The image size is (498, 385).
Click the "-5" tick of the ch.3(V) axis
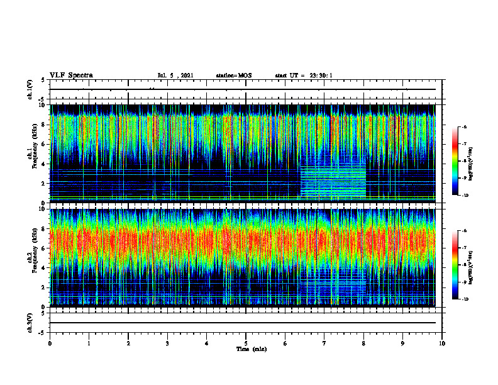(x=42, y=333)
